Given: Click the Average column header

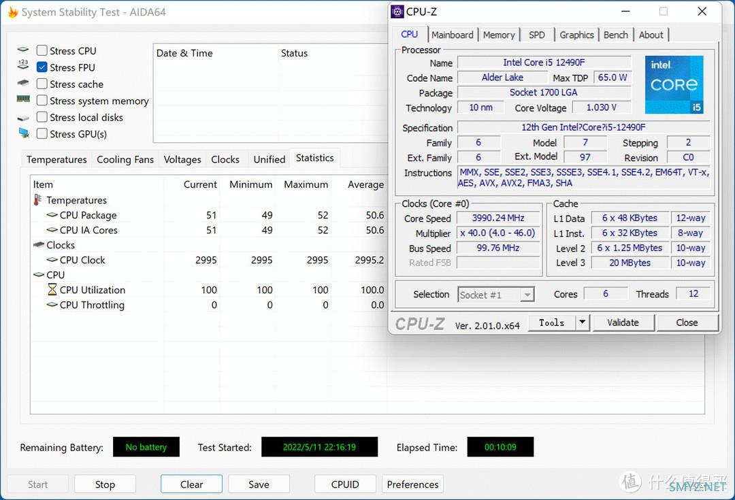Looking at the screenshot, I should [359, 184].
